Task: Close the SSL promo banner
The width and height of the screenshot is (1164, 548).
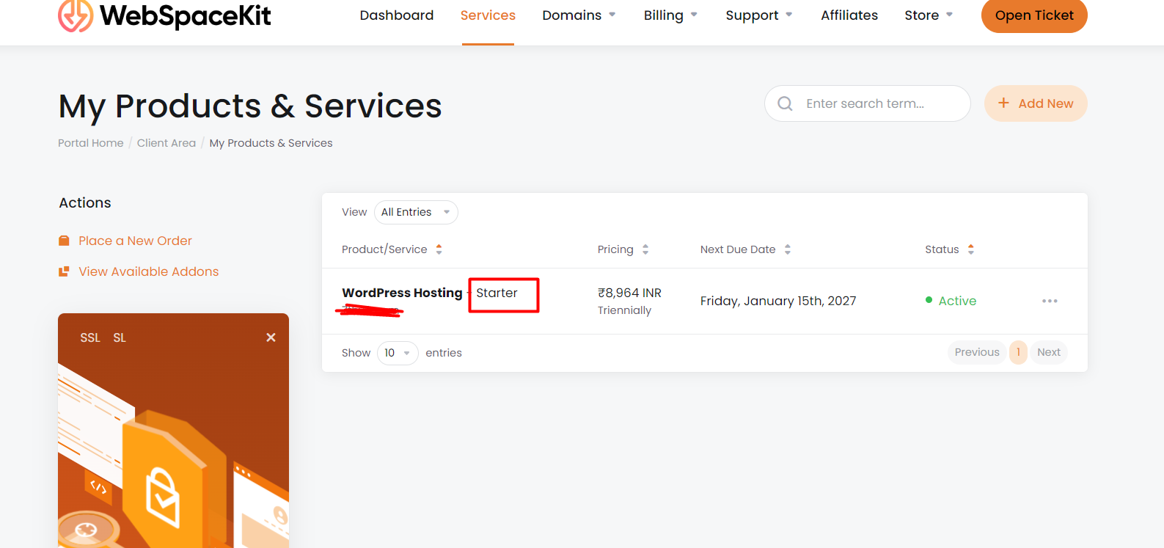Action: [x=271, y=337]
